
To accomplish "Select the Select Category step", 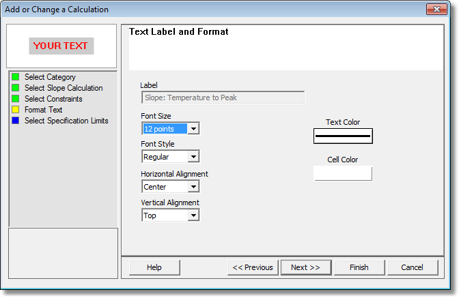I will [x=50, y=77].
